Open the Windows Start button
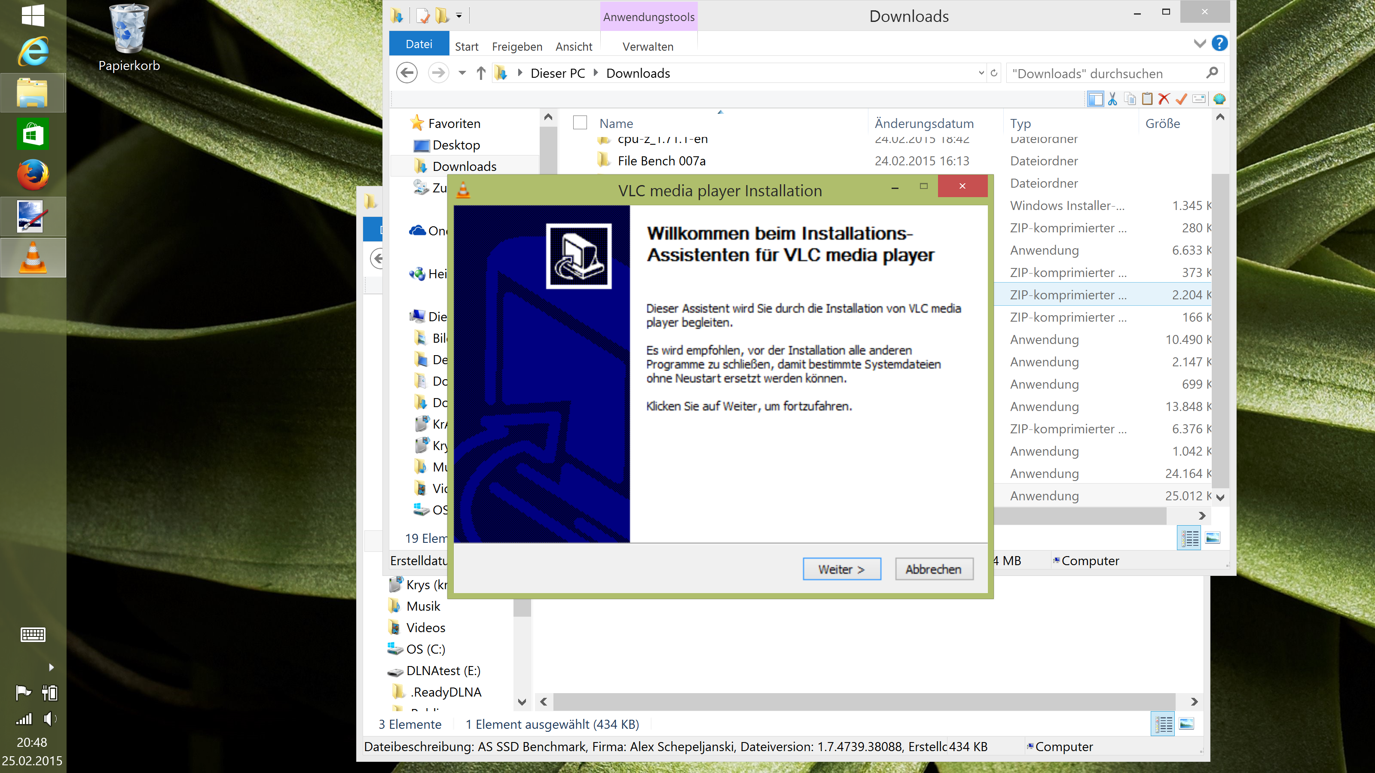 (33, 15)
